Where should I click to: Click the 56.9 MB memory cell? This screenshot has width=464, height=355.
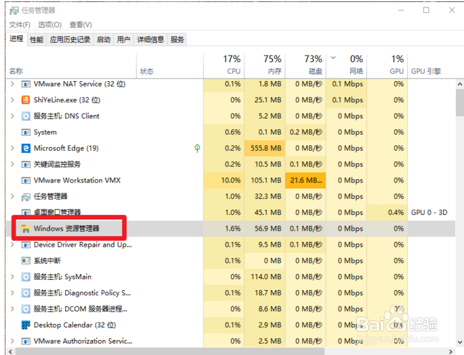click(265, 229)
